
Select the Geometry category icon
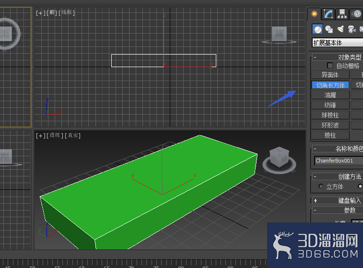point(317,29)
